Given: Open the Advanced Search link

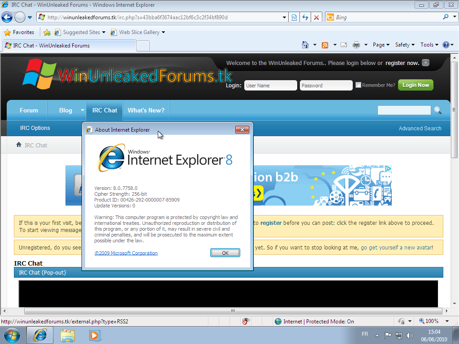Looking at the screenshot, I should click(420, 128).
